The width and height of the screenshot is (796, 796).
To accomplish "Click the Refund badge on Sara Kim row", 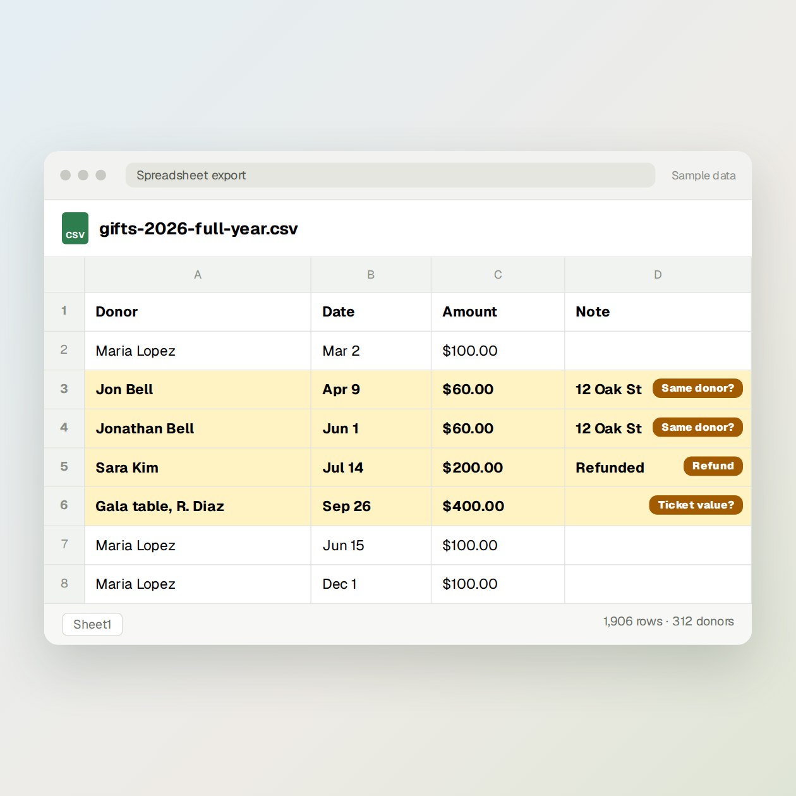I will coord(713,466).
